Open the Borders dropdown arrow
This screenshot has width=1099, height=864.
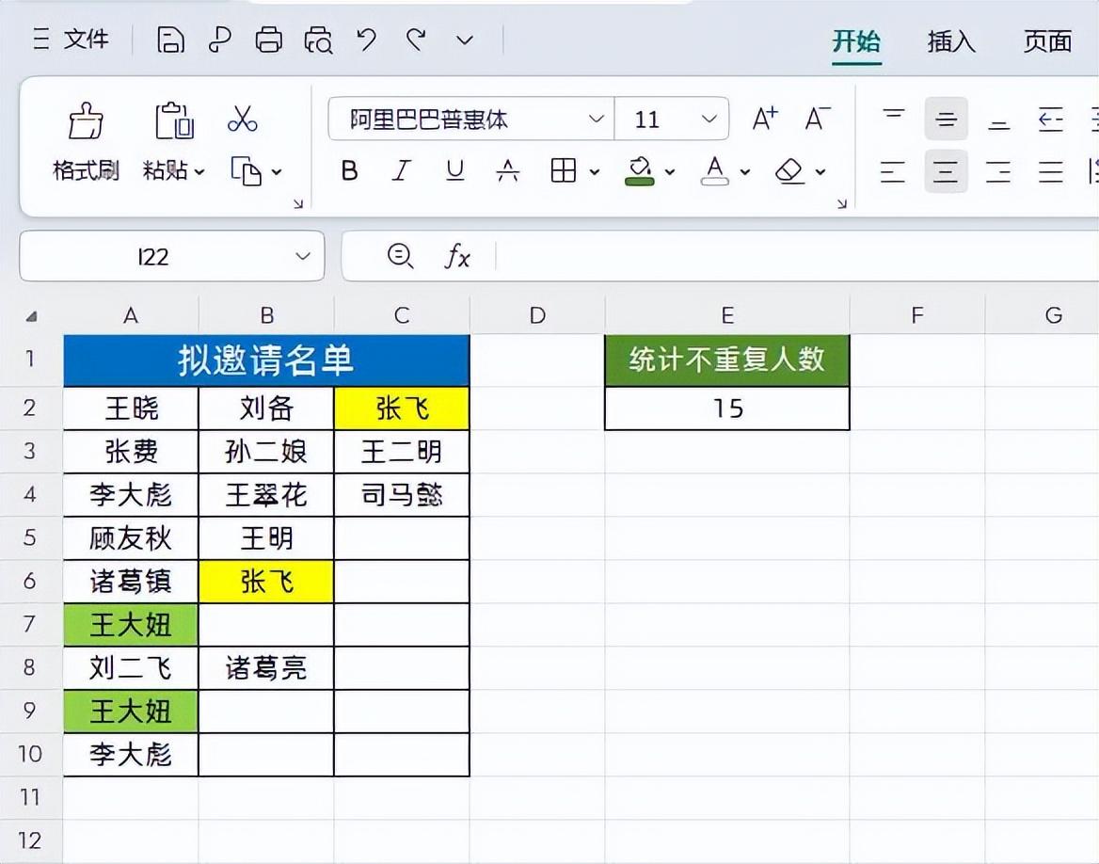pos(595,171)
